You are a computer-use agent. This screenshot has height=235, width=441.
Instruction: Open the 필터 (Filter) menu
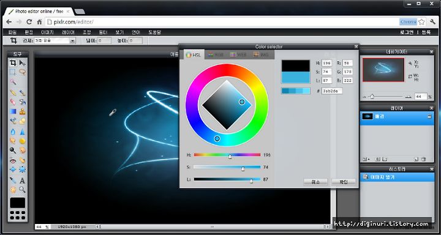(104, 32)
